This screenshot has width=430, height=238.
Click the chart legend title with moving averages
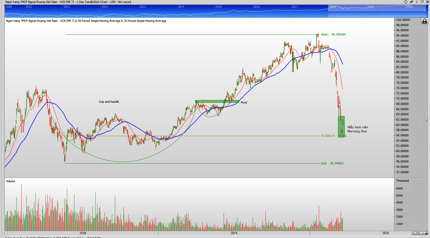(86, 21)
